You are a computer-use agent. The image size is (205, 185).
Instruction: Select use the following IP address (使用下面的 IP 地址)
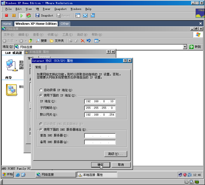[41, 95]
